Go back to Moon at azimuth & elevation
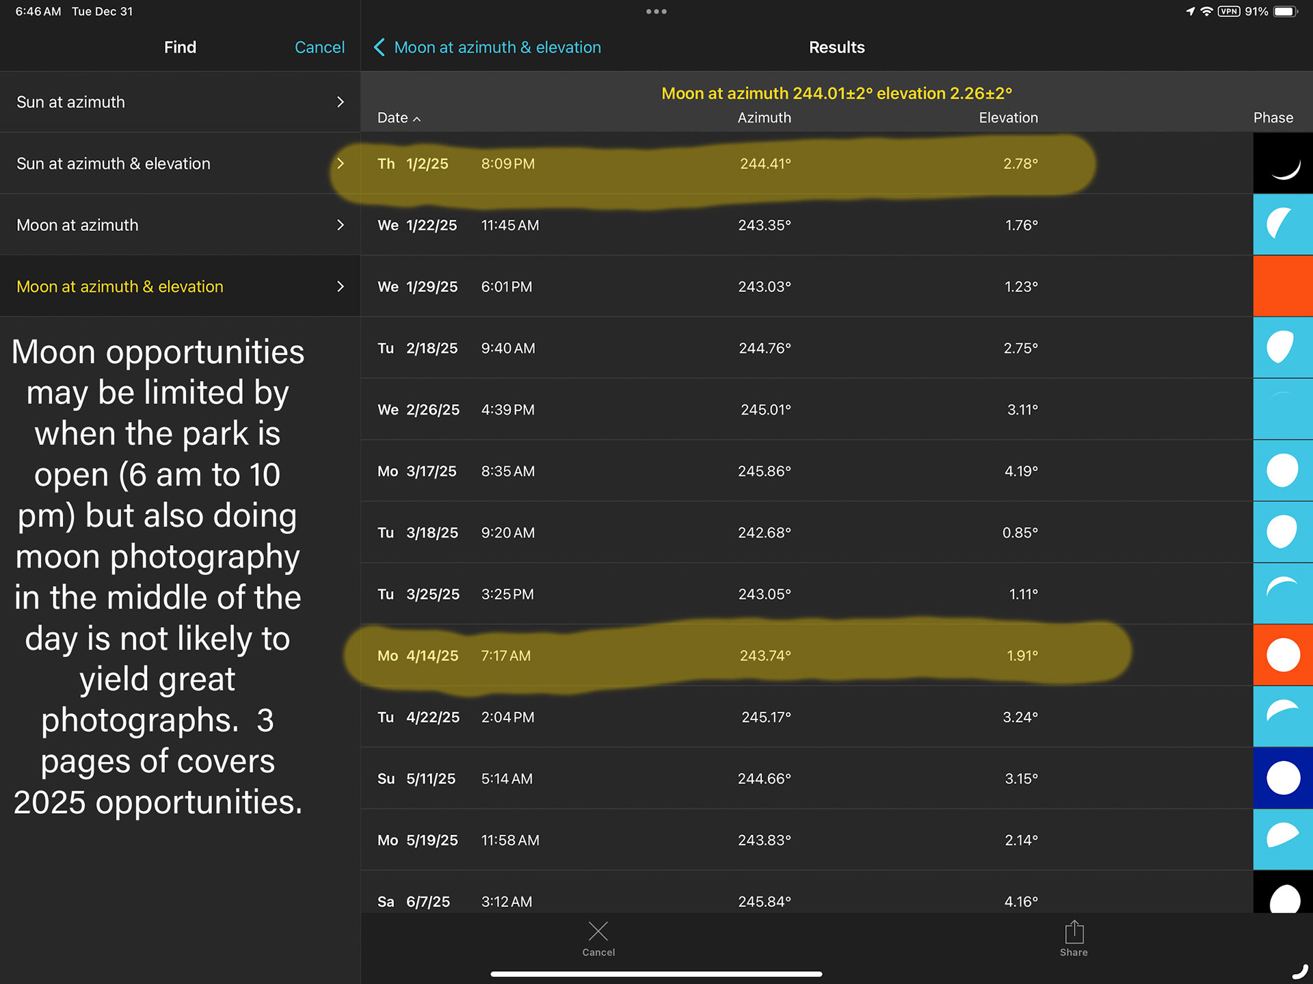 coord(497,47)
